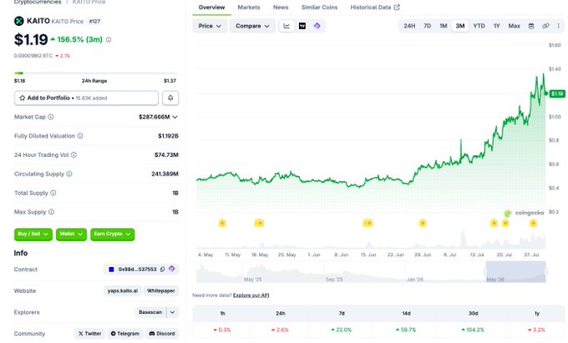The image size is (568, 343).
Task: Open the Buy / Sell dropdown
Action: click(x=33, y=235)
